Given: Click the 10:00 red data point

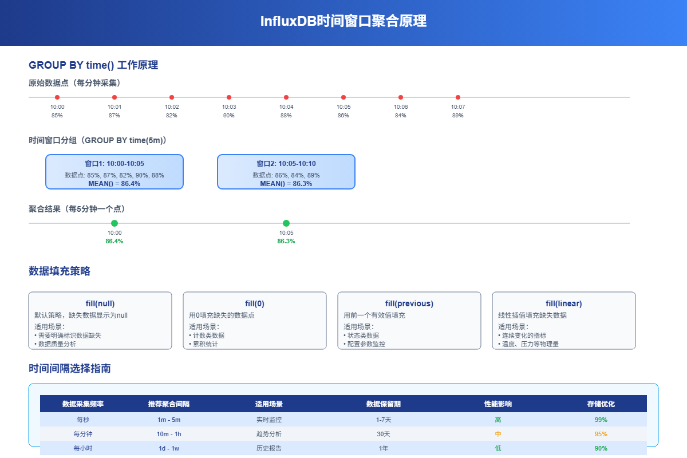Looking at the screenshot, I should 57,97.
